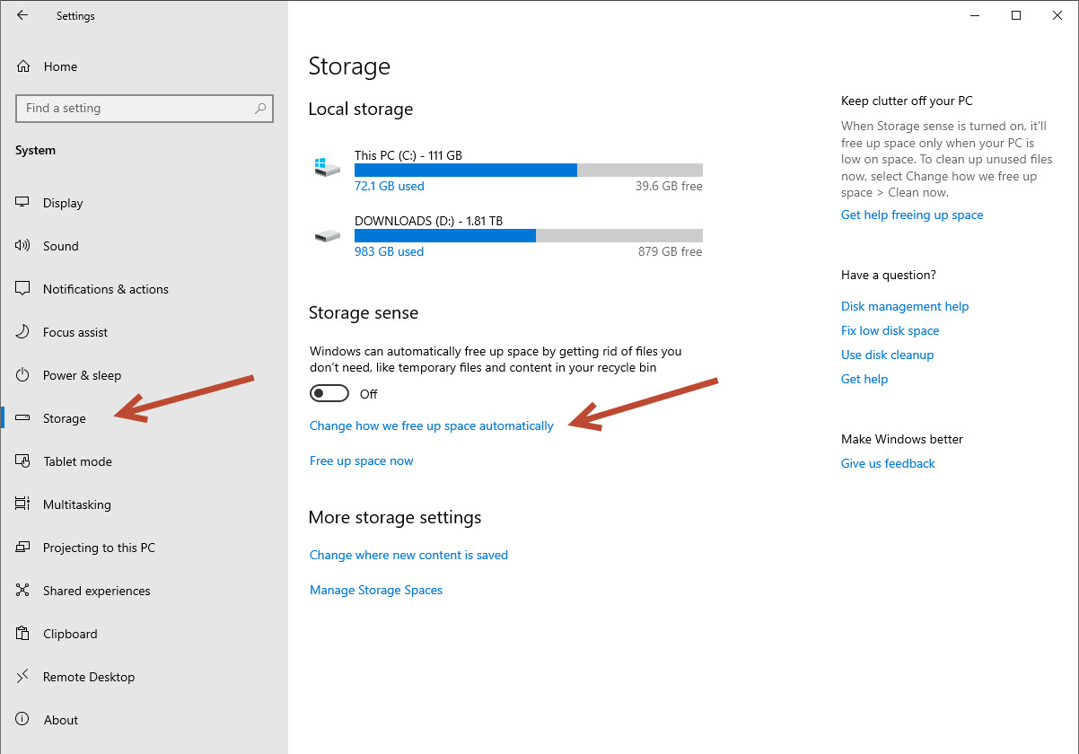The width and height of the screenshot is (1079, 754).
Task: Click the Storage drive icon in sidebar
Action: click(23, 418)
